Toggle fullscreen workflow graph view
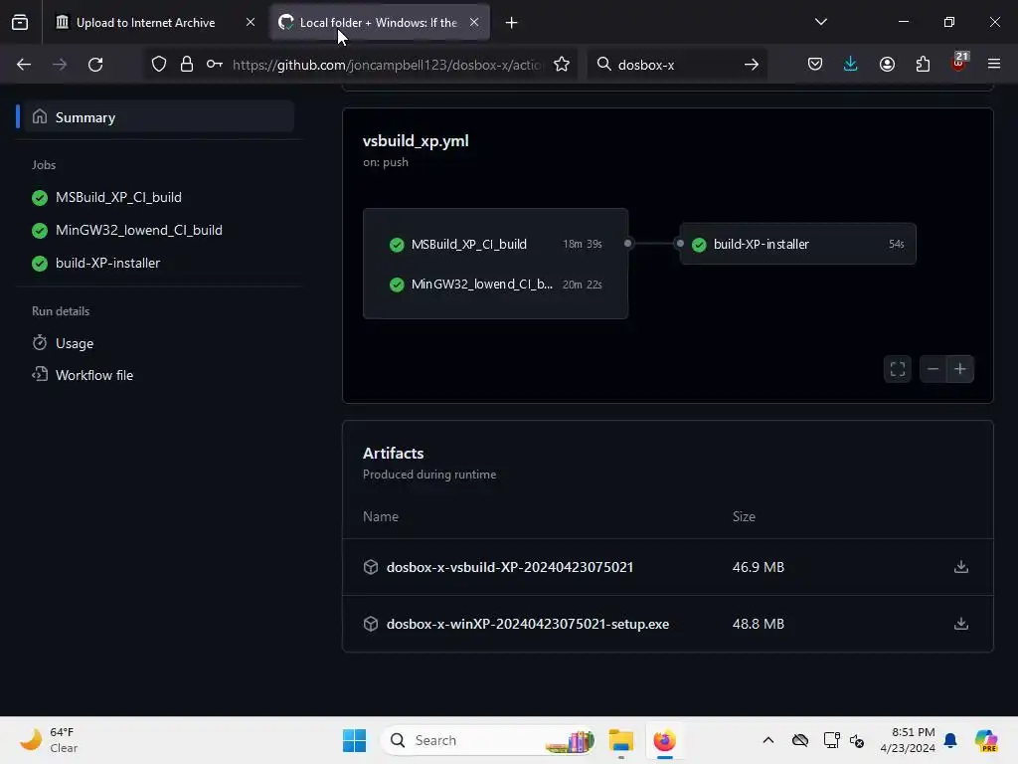This screenshot has height=764, width=1018. (x=898, y=369)
